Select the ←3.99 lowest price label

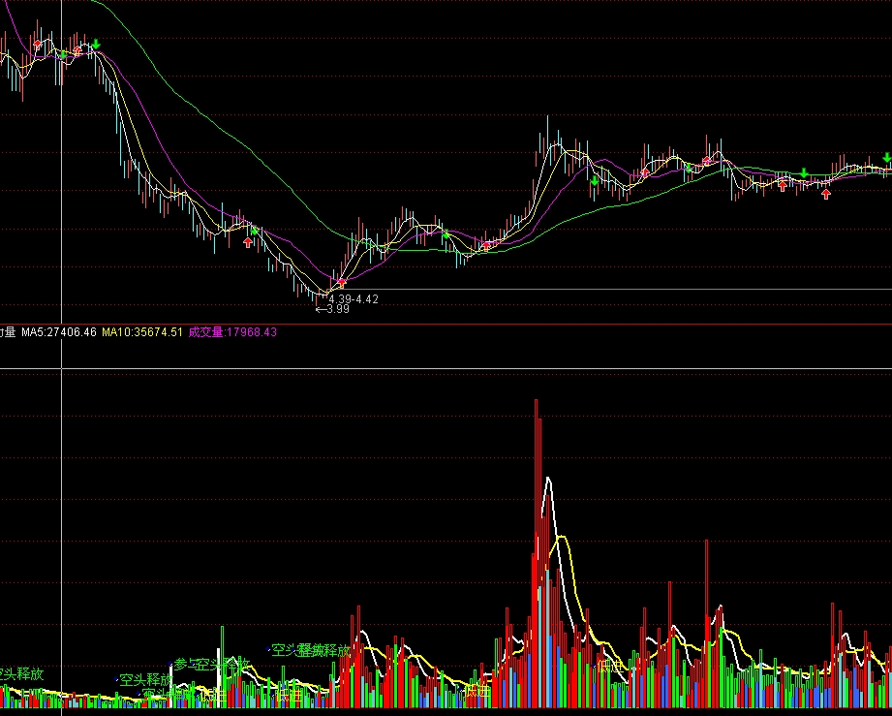[333, 310]
